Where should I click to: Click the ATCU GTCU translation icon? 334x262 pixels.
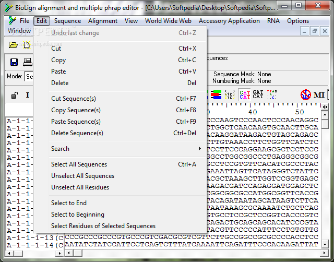[x=230, y=94]
